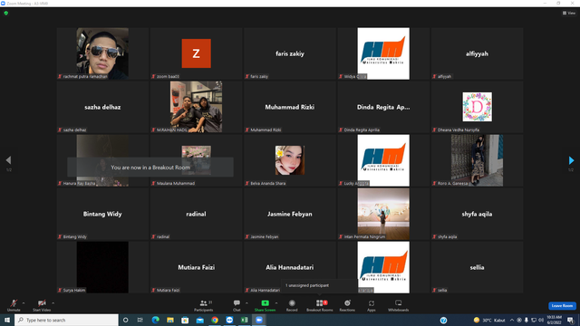580x326 pixels.
Task: Click the blue Leave Room button
Action: pyautogui.click(x=562, y=306)
